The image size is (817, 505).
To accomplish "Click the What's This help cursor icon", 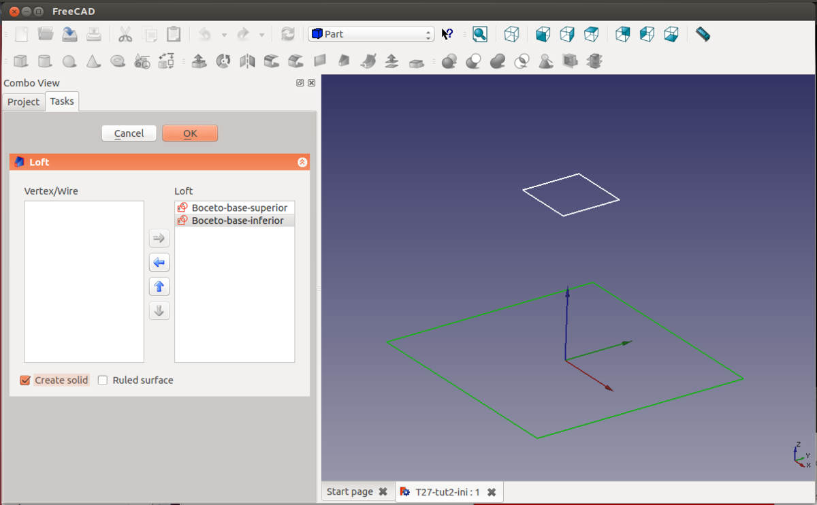I will click(447, 34).
